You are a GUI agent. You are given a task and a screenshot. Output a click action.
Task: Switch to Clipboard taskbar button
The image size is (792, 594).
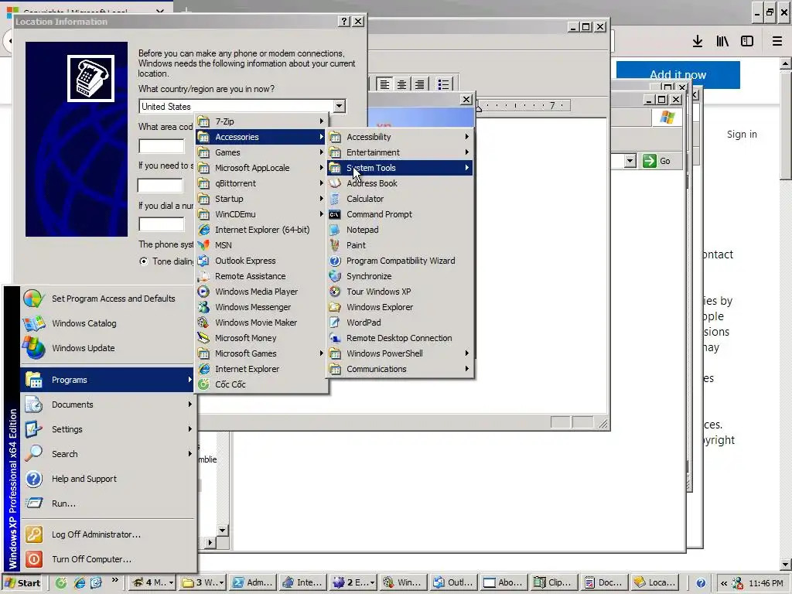pyautogui.click(x=553, y=583)
